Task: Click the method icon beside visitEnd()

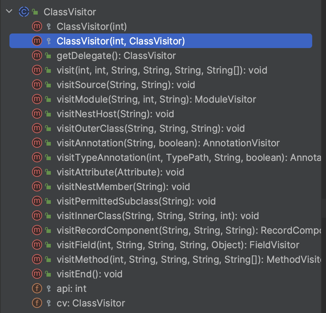Action: (x=37, y=274)
